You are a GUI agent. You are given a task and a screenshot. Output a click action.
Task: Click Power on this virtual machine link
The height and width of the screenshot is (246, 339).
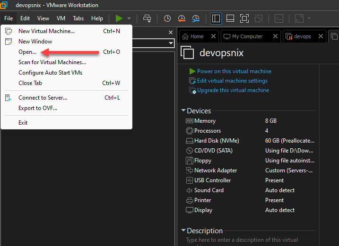click(x=234, y=71)
